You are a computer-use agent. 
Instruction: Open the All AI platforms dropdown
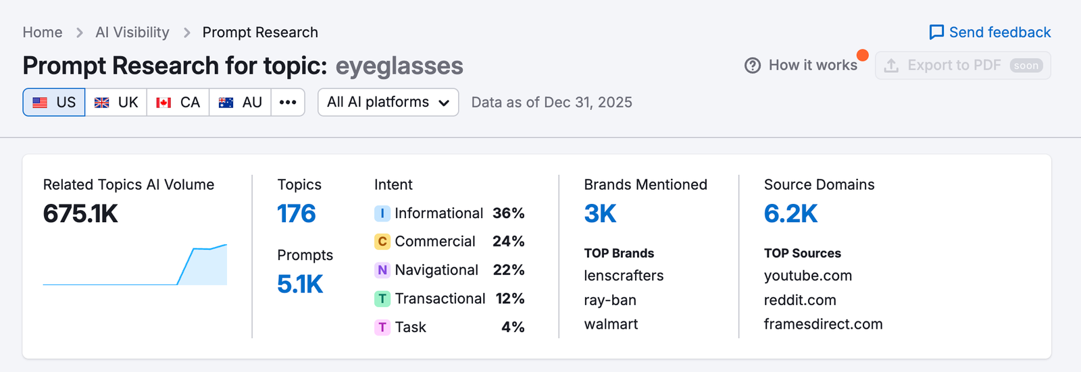point(388,103)
